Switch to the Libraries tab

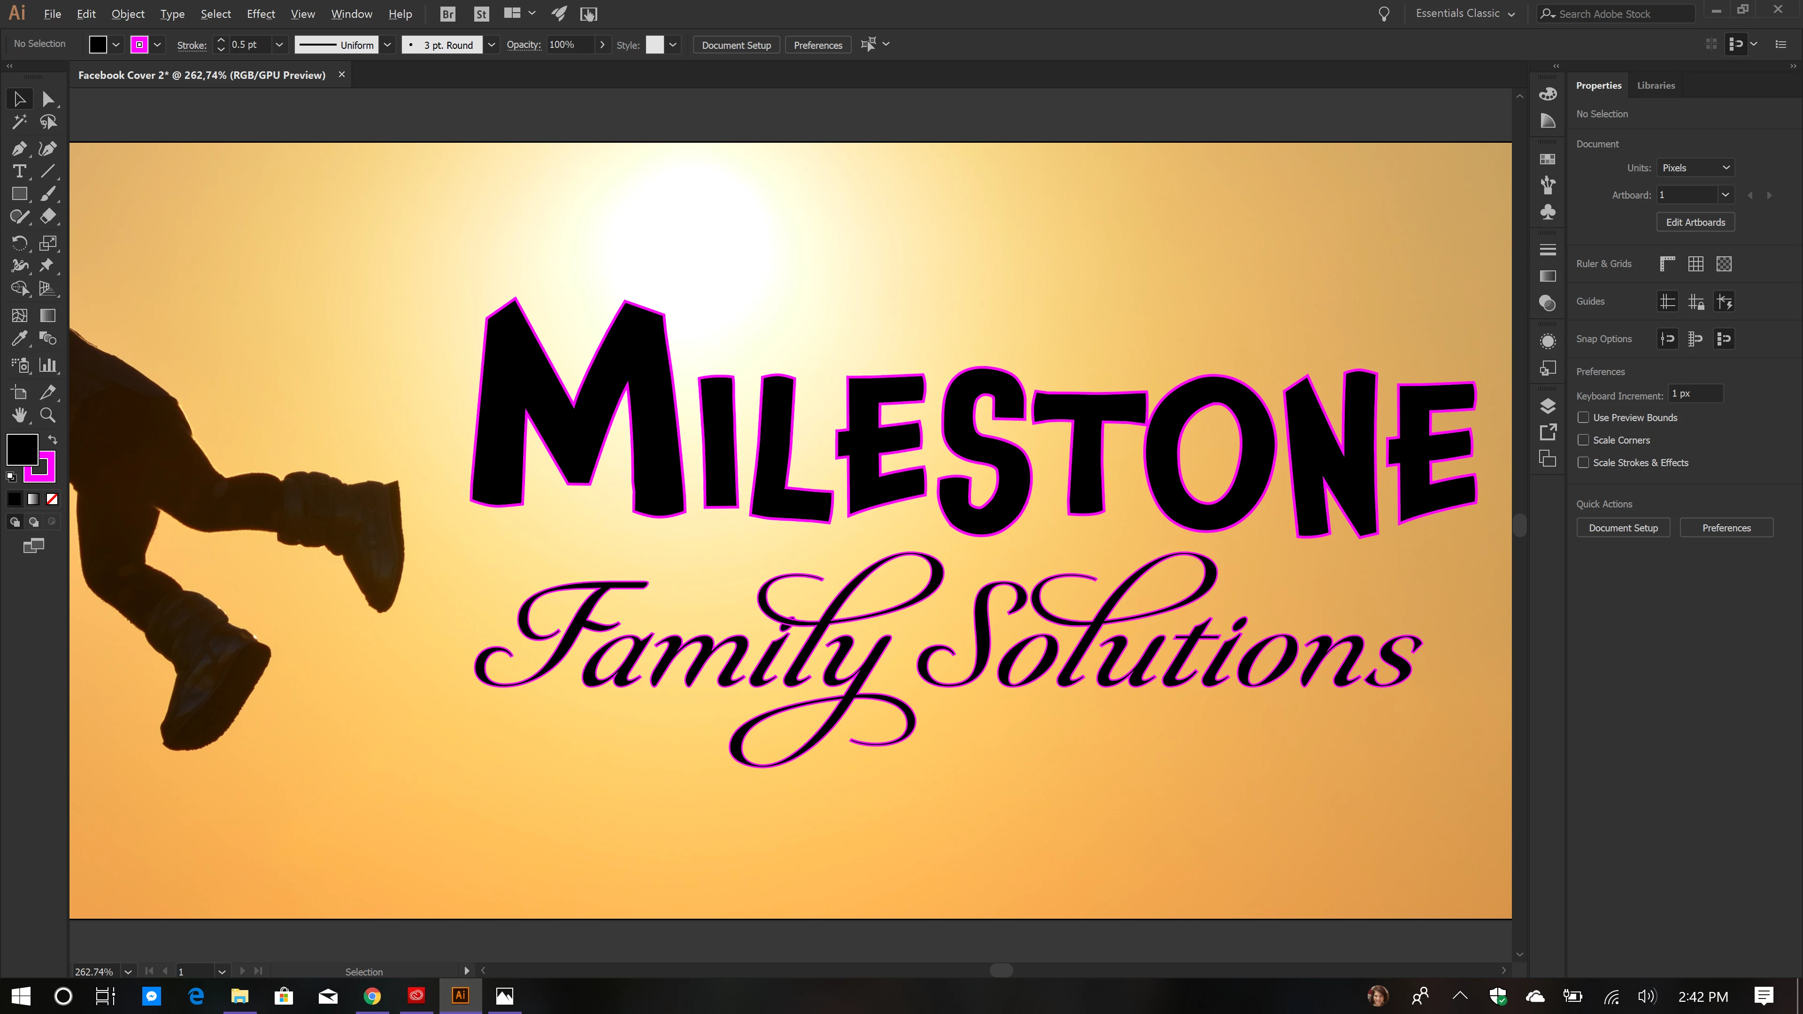(1655, 85)
